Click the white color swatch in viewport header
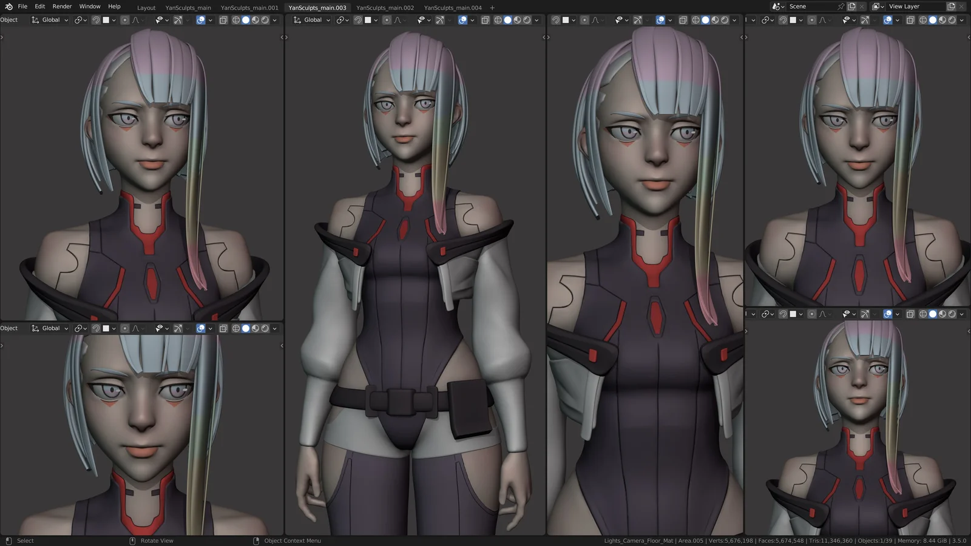The width and height of the screenshot is (971, 546). click(x=106, y=19)
